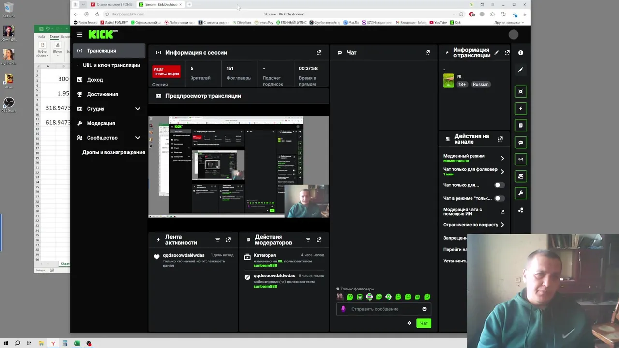Click the lightning bolt icon in the right sidebar

coord(521,108)
